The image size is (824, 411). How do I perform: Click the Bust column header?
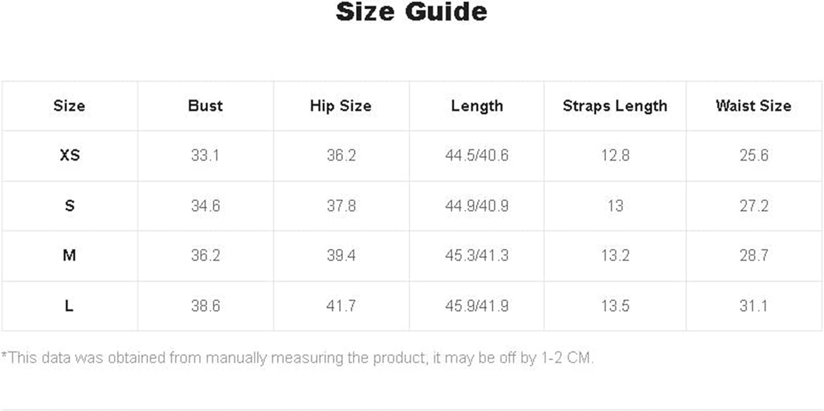[205, 106]
